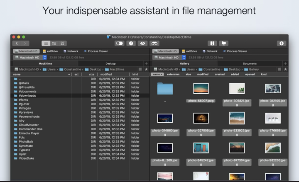Click left panel favorites star icon
Image resolution: width=299 pixels, height=182 pixels.
pos(146,69)
